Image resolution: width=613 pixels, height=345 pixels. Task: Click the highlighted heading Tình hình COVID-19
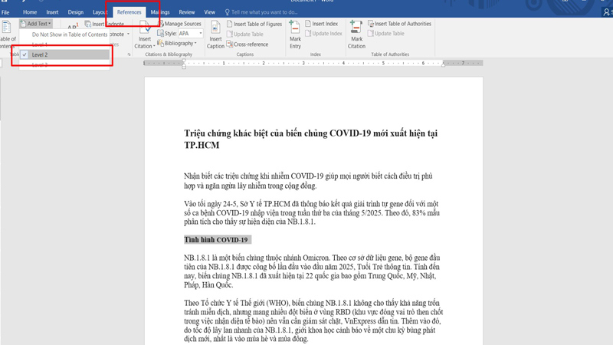coord(216,240)
